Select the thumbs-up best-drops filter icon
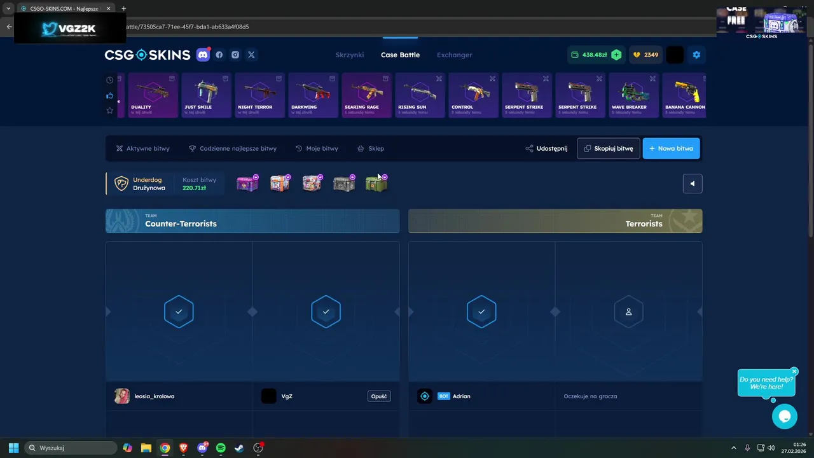Screen dimensions: 814x458 (110, 95)
